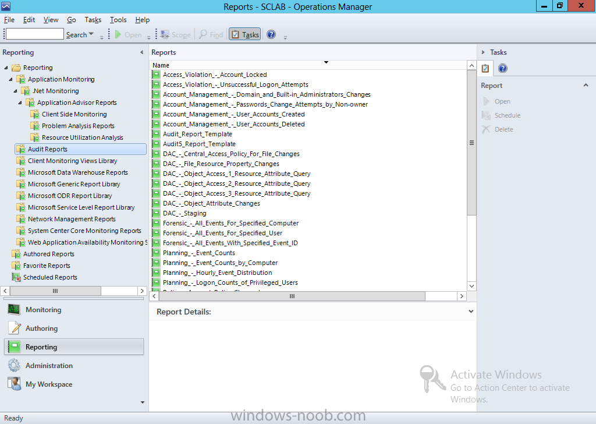Open the Search dropdown arrow

(x=91, y=34)
